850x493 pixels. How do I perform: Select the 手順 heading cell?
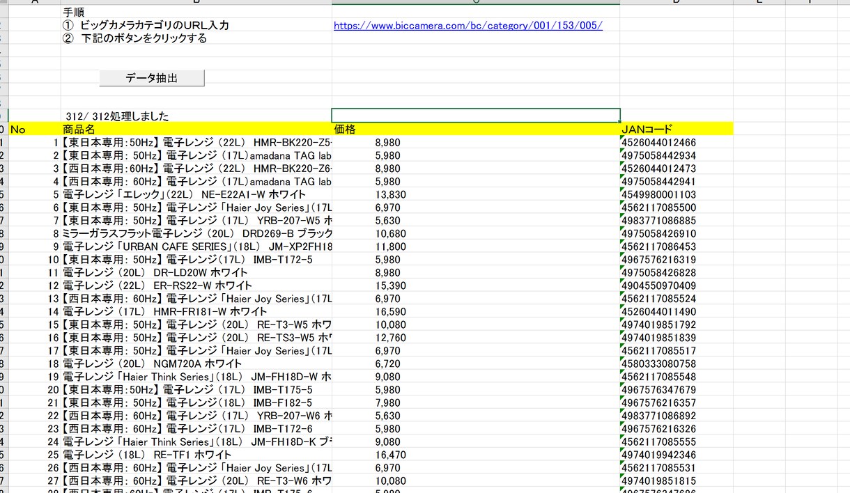196,13
